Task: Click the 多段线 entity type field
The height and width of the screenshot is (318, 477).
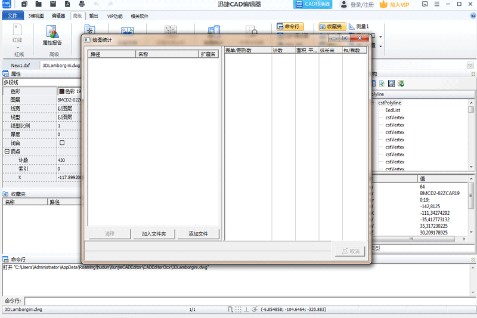Action: pyautogui.click(x=42, y=82)
